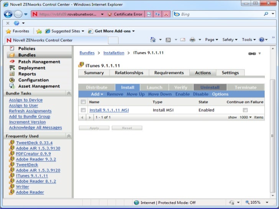This screenshot has width=279, height=209.
Task: Open TweetDeck 0.33.4 in Frequently Used
Action: (34, 143)
